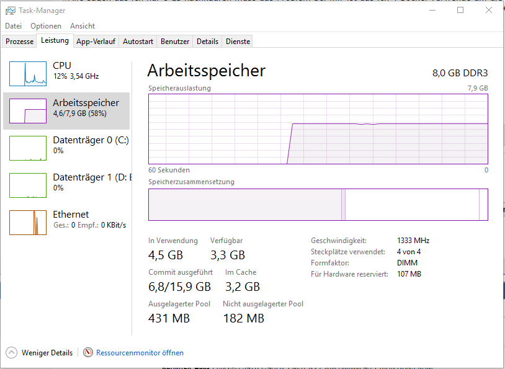Click the Task-Manager title bar icon

(x=11, y=11)
